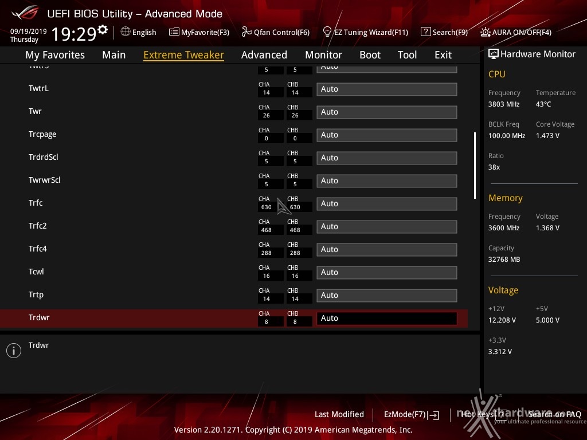Open MyFavorite(F3) menu

205,32
